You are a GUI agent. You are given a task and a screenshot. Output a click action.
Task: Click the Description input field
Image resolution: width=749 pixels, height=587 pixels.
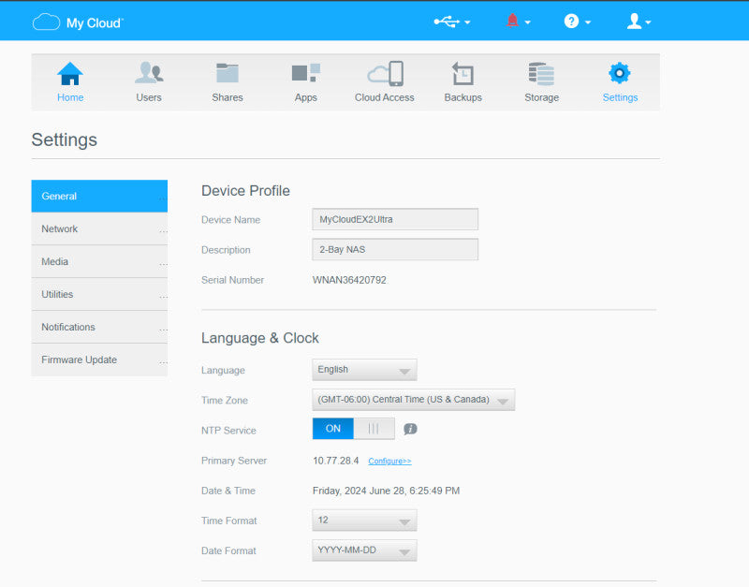pos(395,249)
